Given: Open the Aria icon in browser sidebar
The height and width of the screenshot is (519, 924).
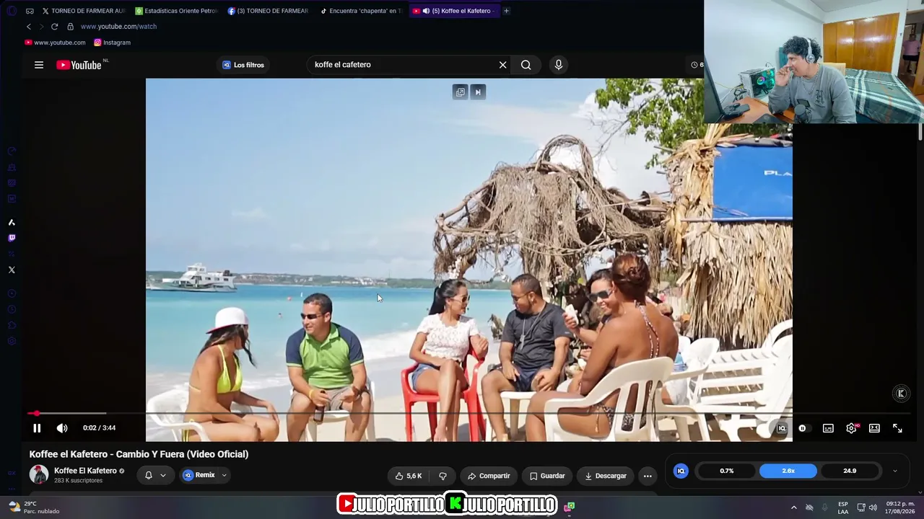Looking at the screenshot, I should click(x=12, y=222).
